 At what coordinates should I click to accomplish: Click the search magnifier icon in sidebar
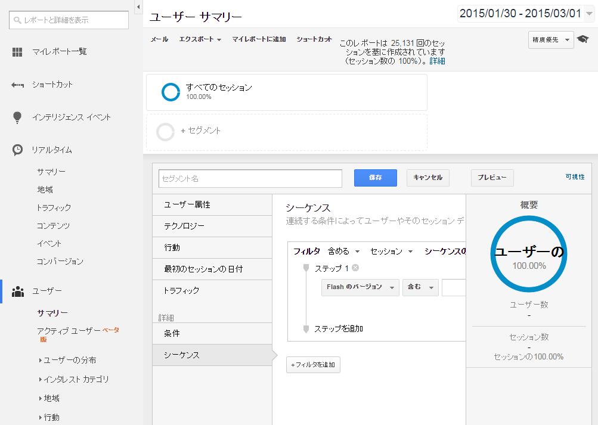coord(17,20)
